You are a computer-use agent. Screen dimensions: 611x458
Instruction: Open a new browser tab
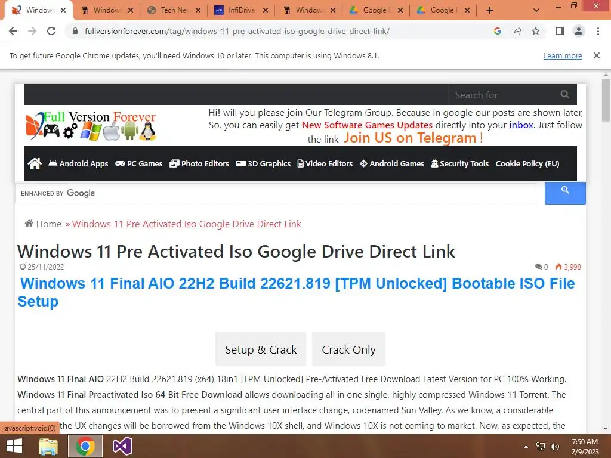[x=490, y=10]
